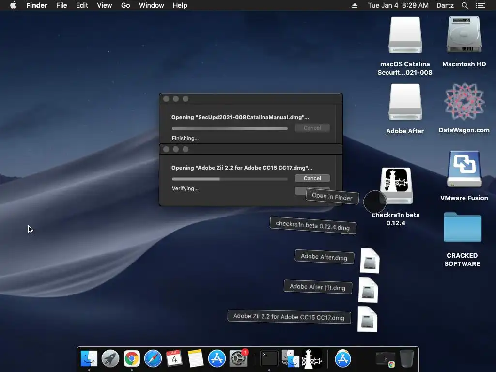Viewport: 496px width, 372px height.
Task: Open Notification Center from the menu bar
Action: tap(480, 5)
